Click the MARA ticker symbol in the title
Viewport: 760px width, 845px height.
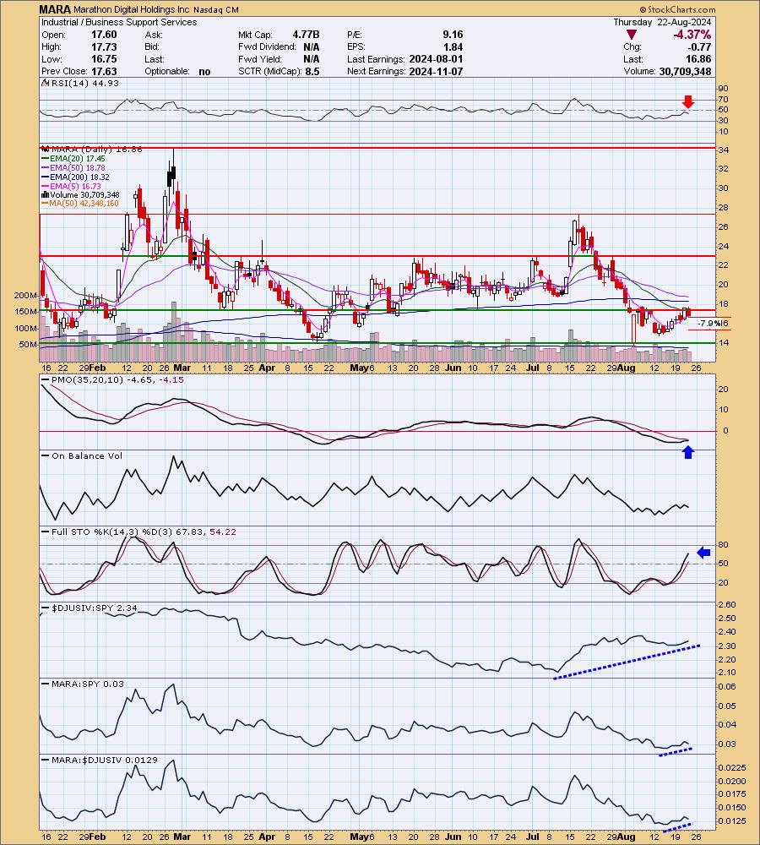[54, 9]
